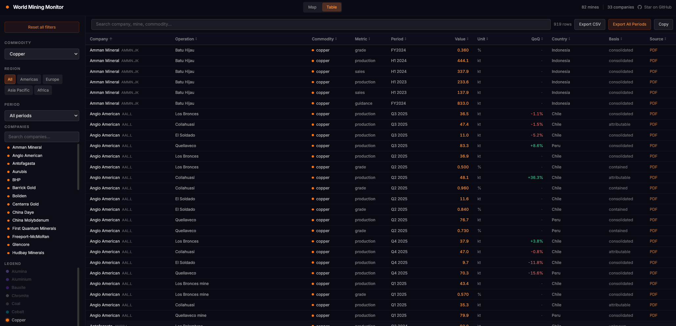Click the Star on GitHub icon
This screenshot has height=326, width=676.
pos(639,7)
